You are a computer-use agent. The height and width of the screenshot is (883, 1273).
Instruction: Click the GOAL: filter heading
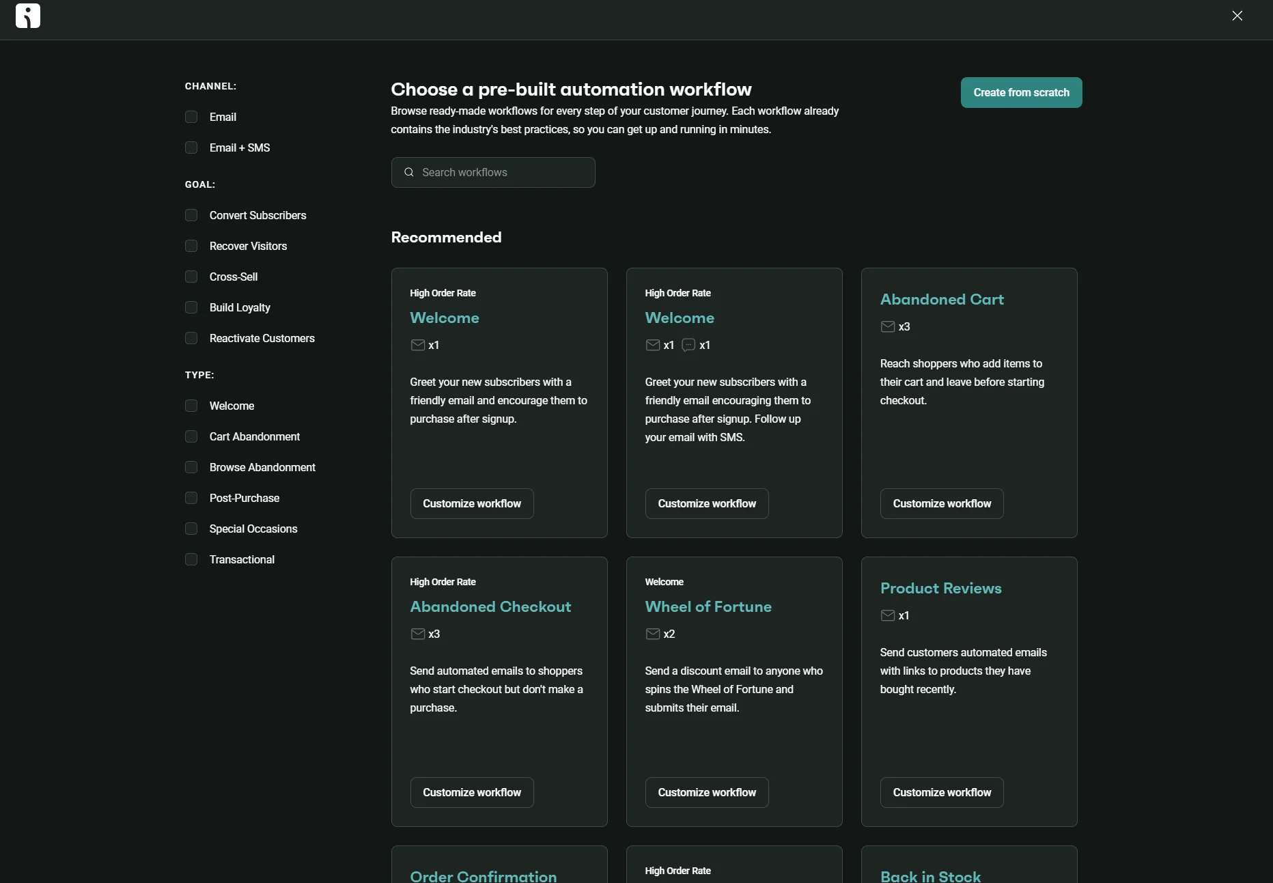coord(200,184)
